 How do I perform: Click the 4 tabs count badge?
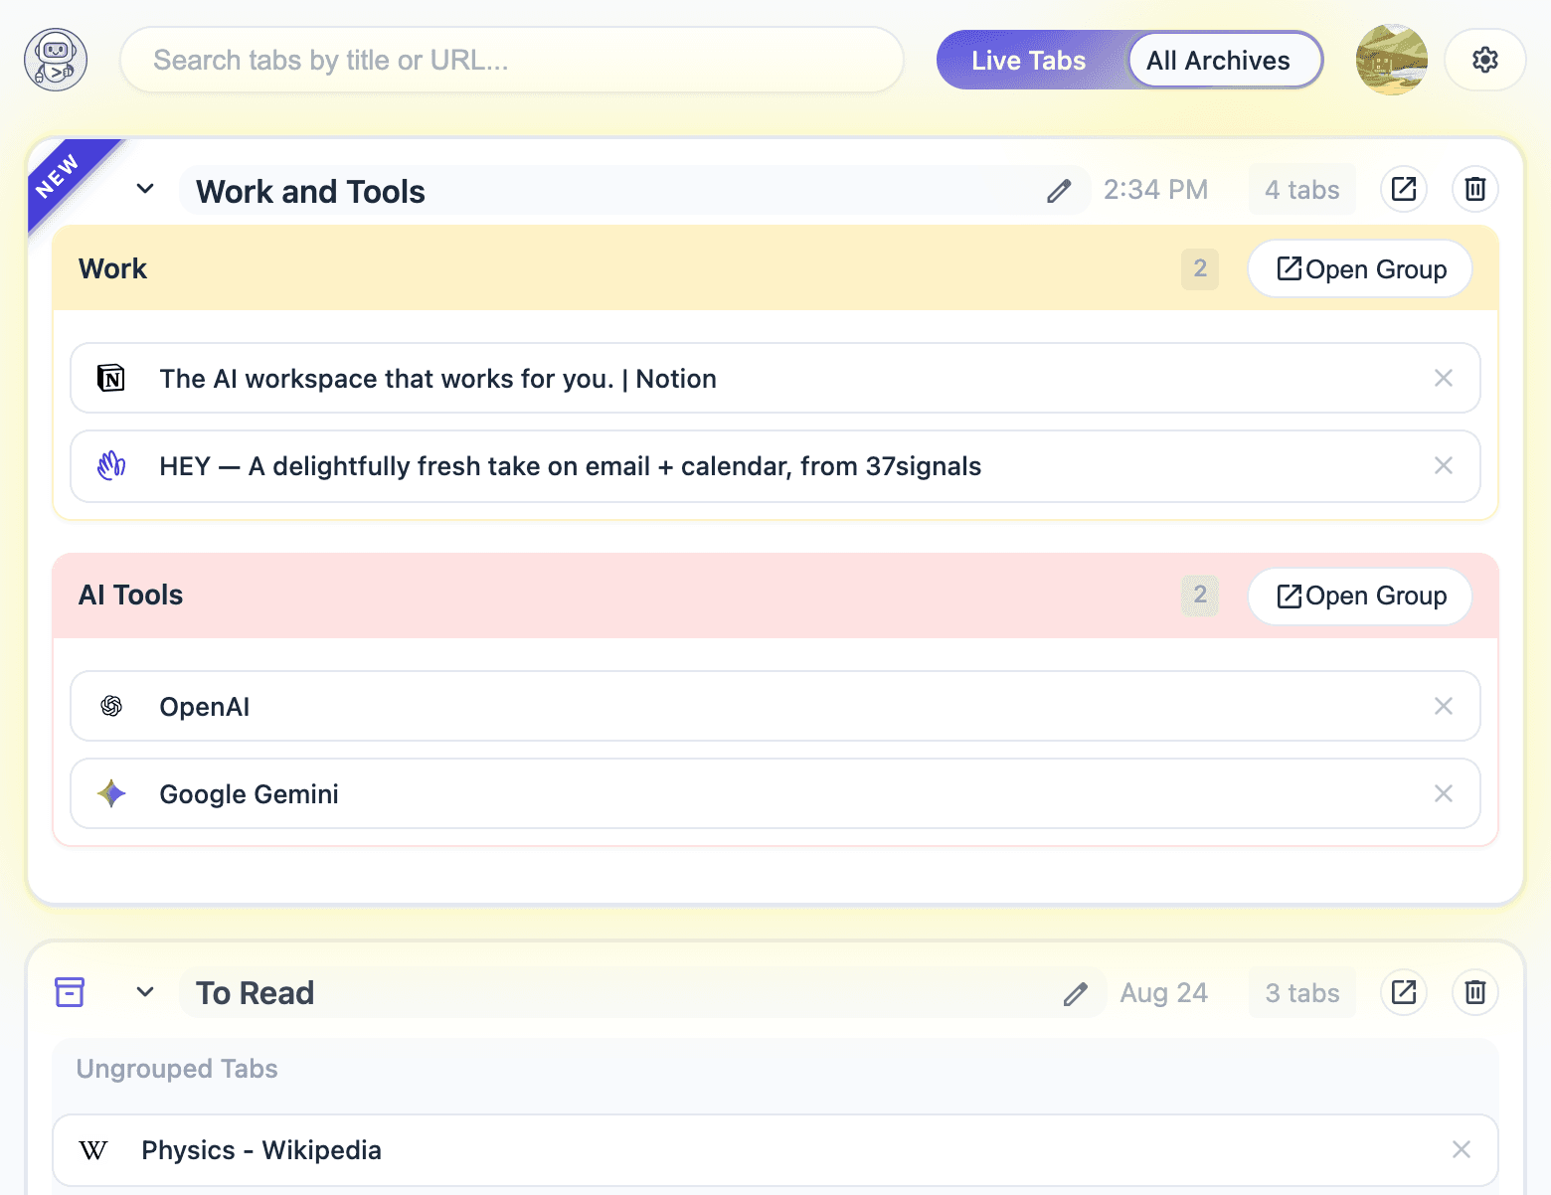(x=1302, y=189)
